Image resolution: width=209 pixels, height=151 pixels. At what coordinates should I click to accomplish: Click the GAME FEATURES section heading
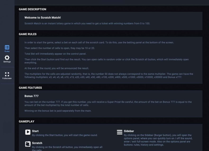pyautogui.click(x=30, y=88)
